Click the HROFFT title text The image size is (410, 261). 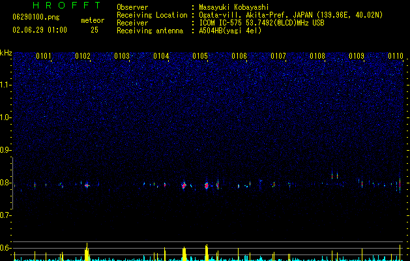click(x=66, y=5)
